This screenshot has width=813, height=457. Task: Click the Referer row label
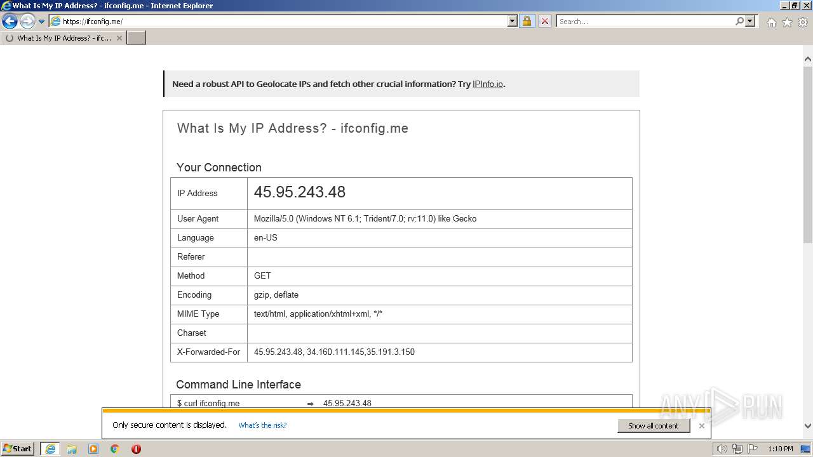pos(191,257)
